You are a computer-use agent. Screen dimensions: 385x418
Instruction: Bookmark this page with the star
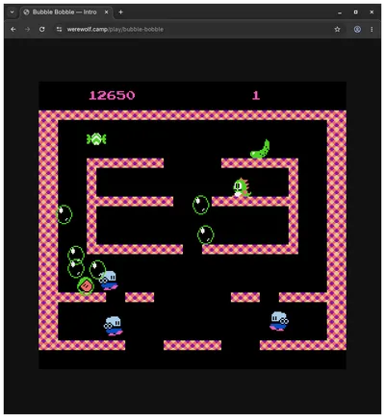coord(337,29)
